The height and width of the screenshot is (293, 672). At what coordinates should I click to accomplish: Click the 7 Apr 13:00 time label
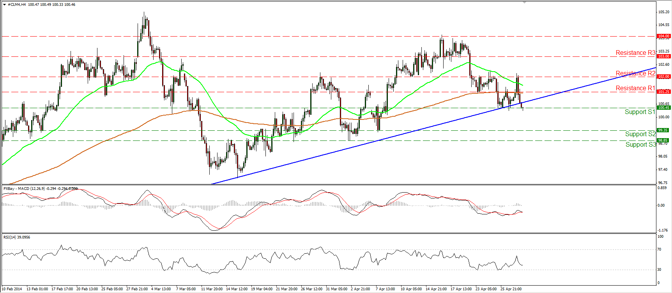tap(385, 289)
